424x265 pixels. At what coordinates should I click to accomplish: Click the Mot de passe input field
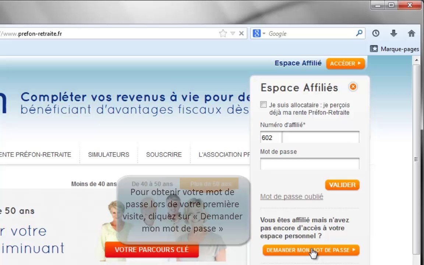click(x=310, y=164)
